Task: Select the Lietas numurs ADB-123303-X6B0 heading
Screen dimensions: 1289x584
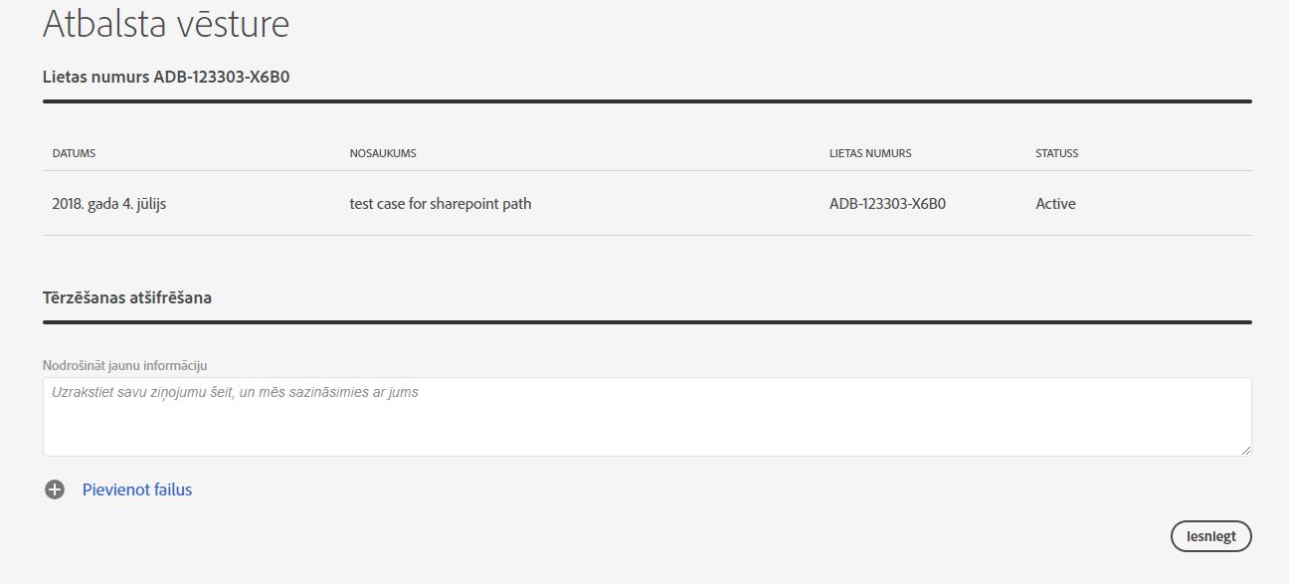Action: (166, 77)
